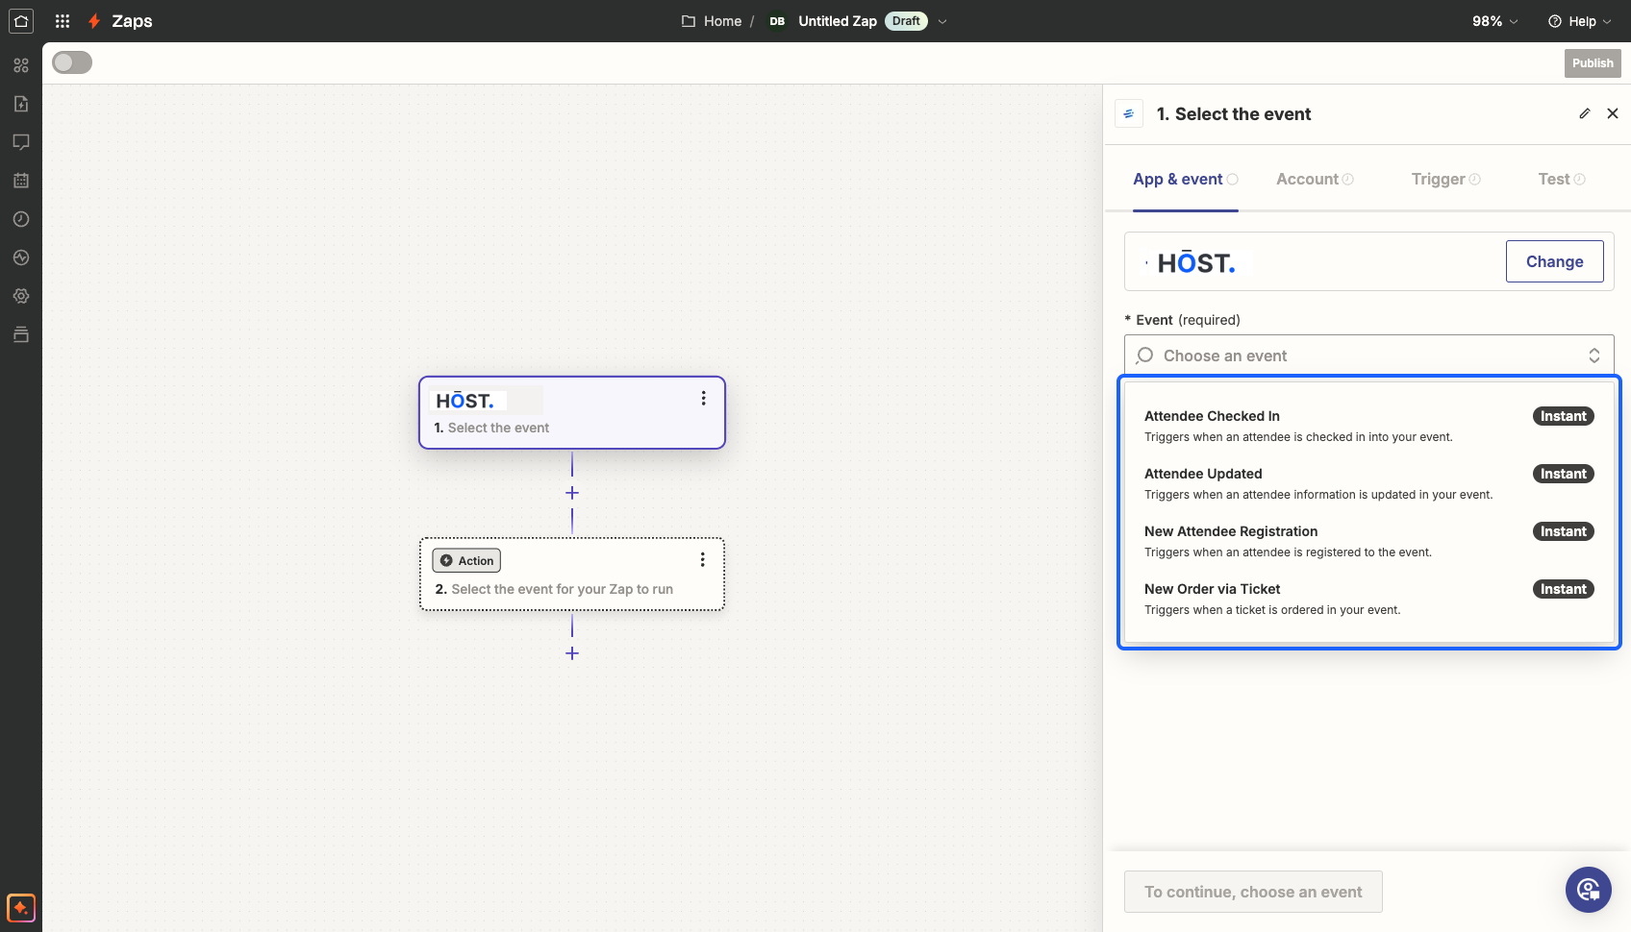Go to the Home breadcrumb link
This screenshot has width=1631, height=932.
click(722, 21)
